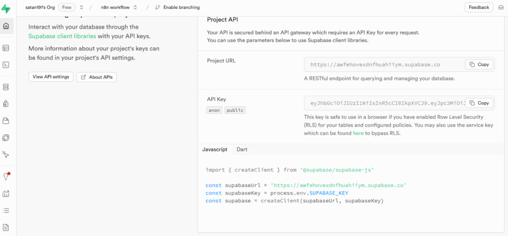The width and height of the screenshot is (508, 236).
Task: Open Edge Functions sidebar icon
Action: click(6, 138)
